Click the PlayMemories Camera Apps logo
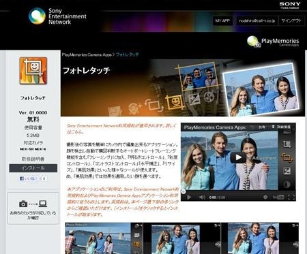This screenshot has width=307, height=254. 273,42
